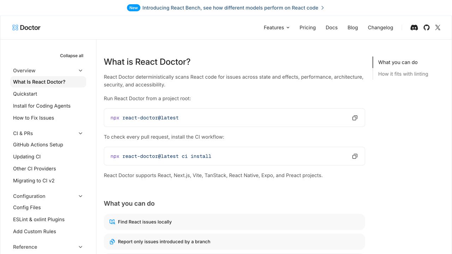Click the Doctor logo in header

26,28
